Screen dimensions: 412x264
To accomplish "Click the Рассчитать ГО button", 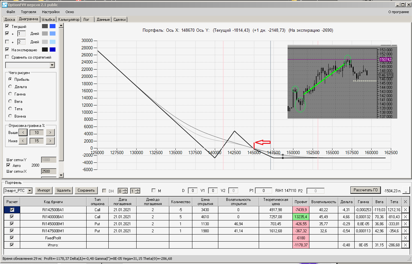I will [x=365, y=190].
